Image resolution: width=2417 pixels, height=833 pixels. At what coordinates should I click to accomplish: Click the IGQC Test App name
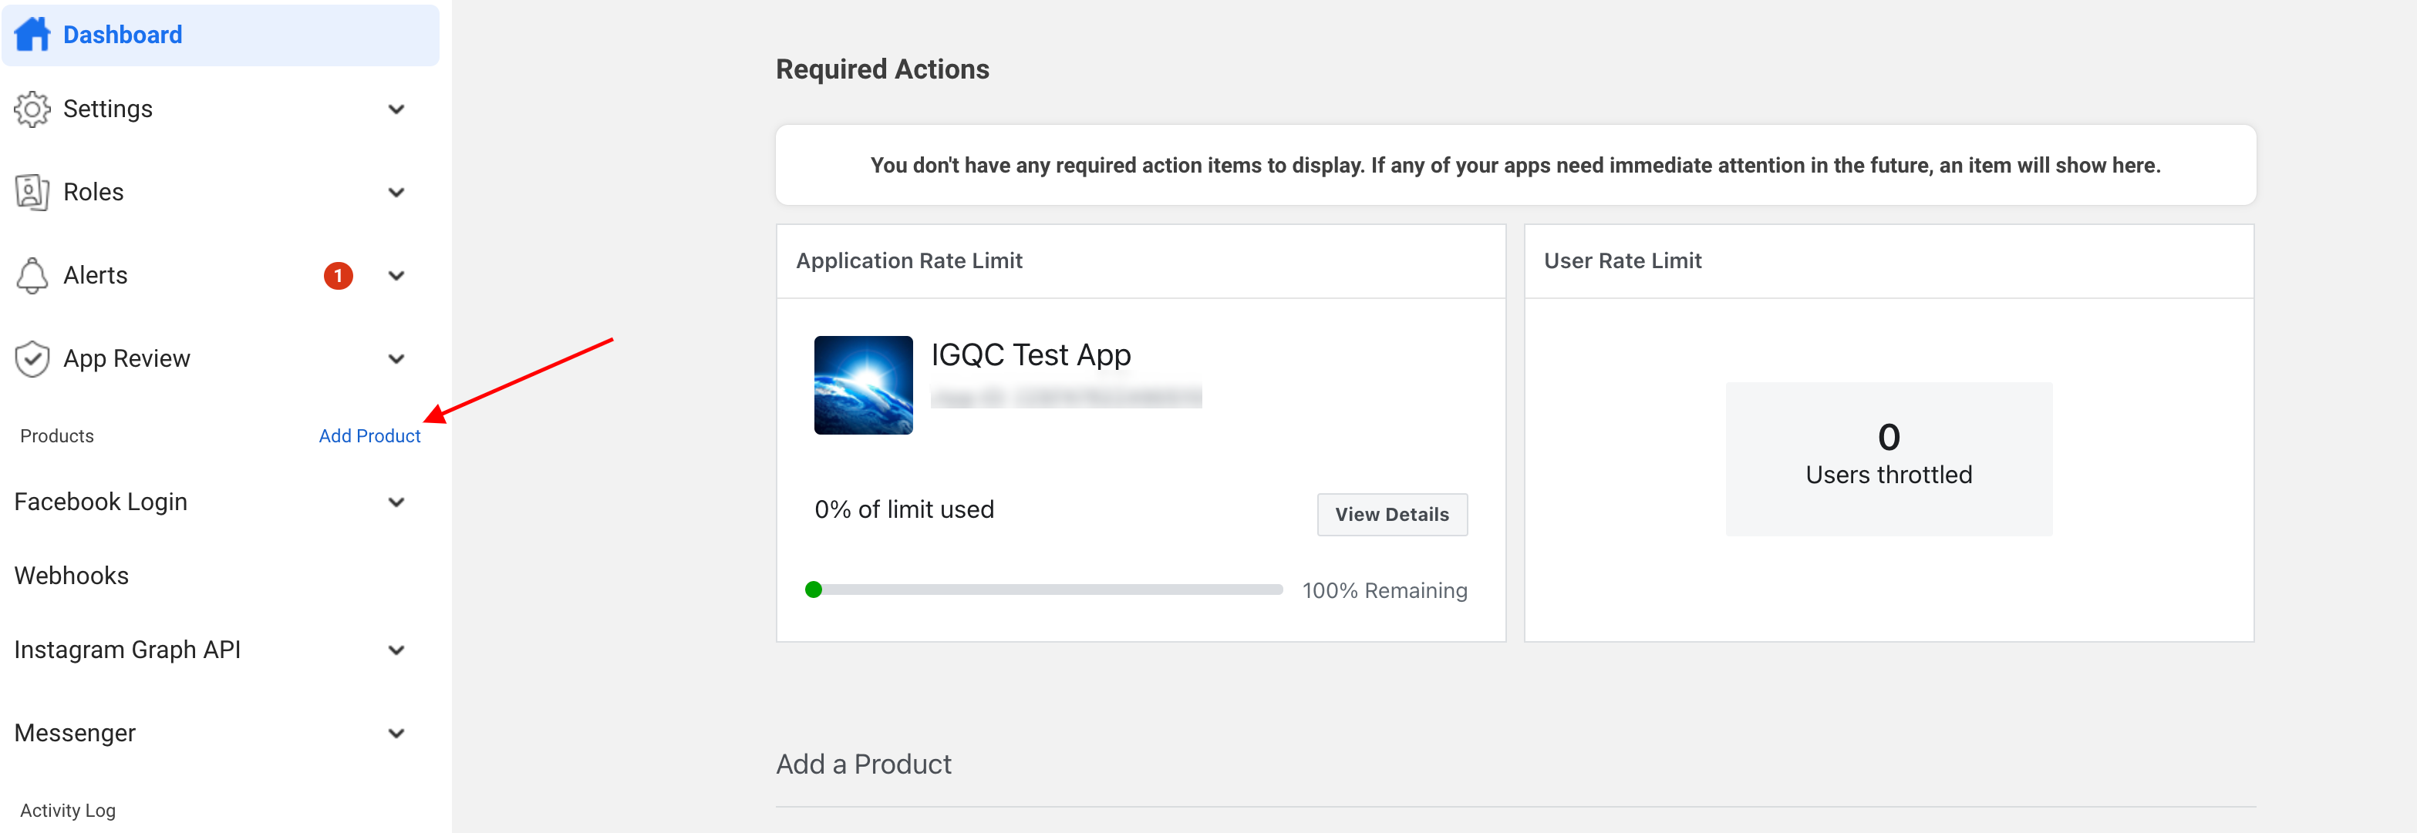coord(1031,355)
